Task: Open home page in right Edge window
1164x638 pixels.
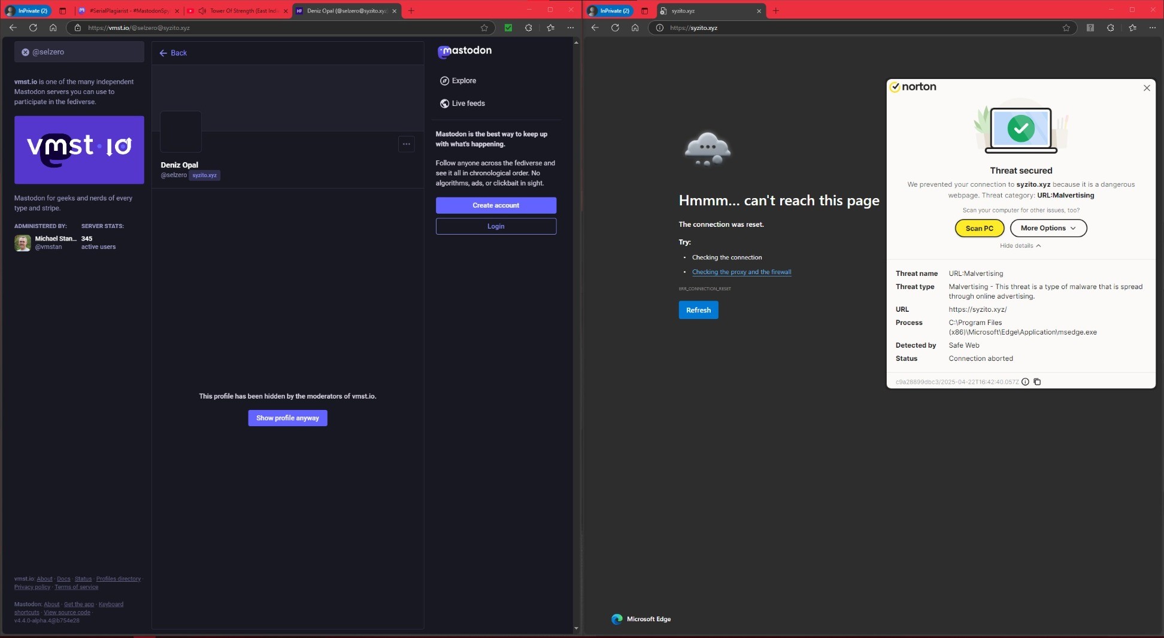Action: pyautogui.click(x=635, y=28)
